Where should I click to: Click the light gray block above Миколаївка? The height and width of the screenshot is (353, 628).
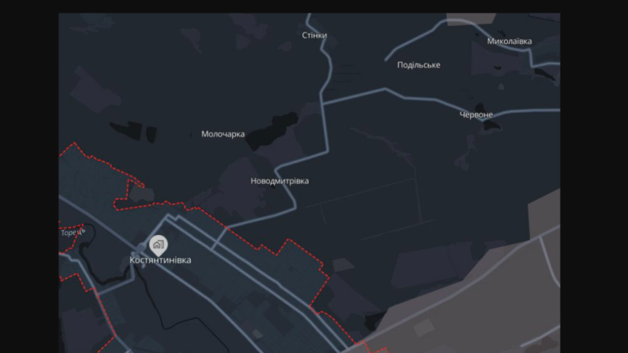click(470, 19)
